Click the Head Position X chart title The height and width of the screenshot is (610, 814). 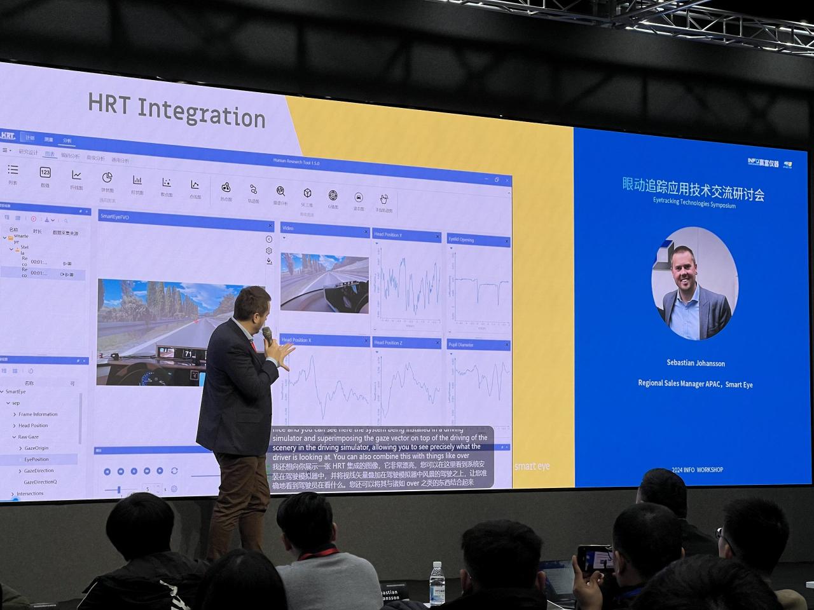296,341
